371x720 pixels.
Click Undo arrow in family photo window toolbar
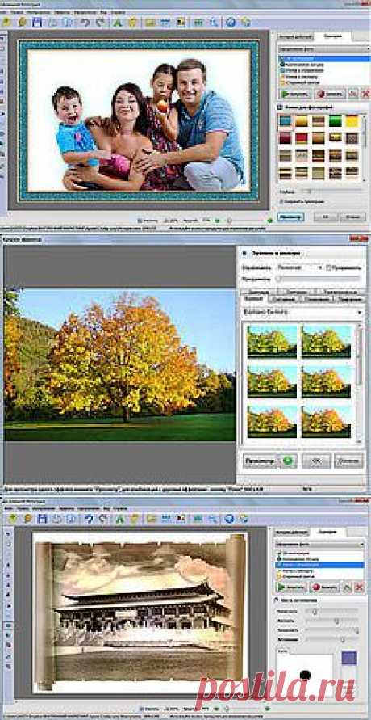(84, 22)
